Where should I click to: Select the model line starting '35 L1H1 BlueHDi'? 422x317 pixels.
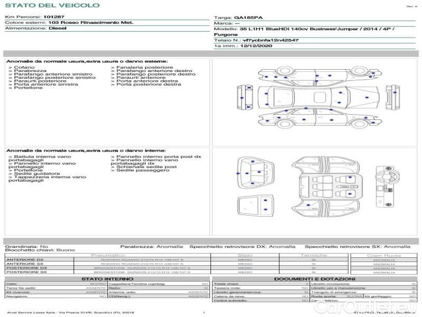(317, 29)
